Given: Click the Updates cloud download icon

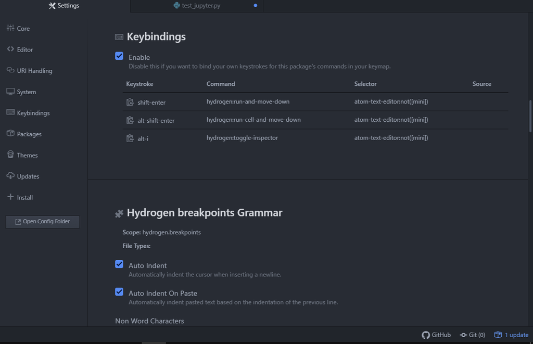Looking at the screenshot, I should tap(10, 175).
